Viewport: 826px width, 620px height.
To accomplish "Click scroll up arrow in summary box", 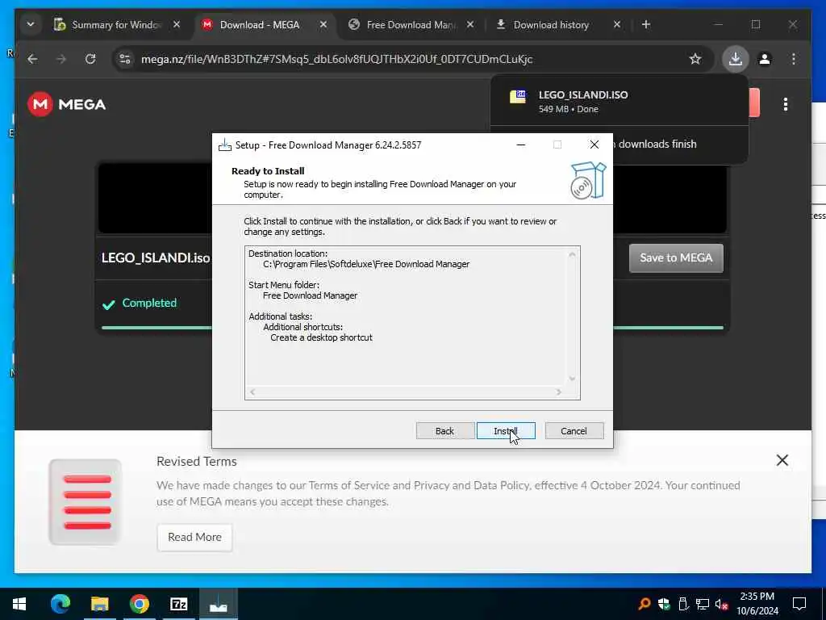I will click(x=572, y=254).
